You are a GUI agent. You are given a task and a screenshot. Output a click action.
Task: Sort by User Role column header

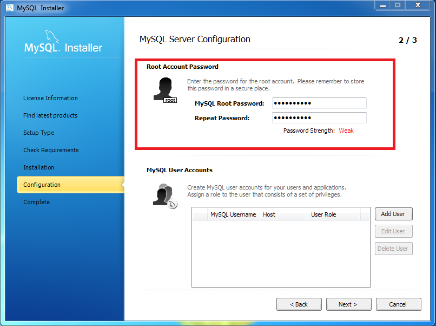click(334, 214)
